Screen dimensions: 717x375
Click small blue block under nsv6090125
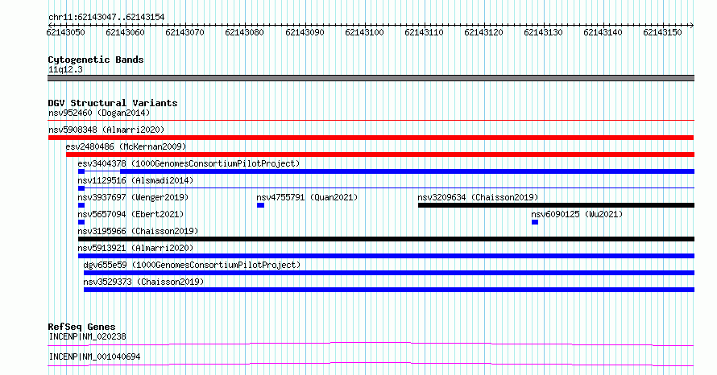[x=535, y=222]
